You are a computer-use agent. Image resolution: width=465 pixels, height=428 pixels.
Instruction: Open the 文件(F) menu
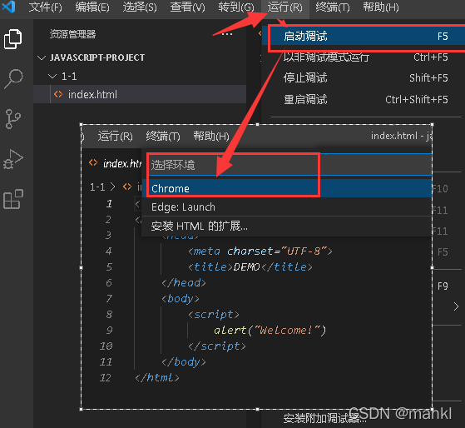pyautogui.click(x=46, y=7)
